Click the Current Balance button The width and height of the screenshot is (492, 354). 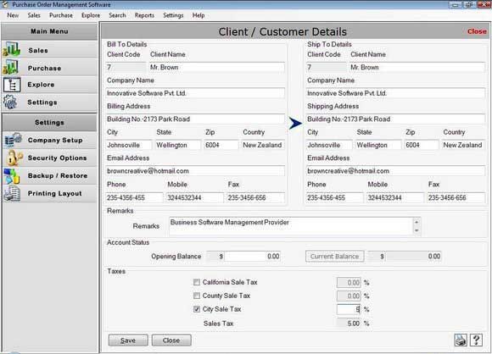coord(334,257)
